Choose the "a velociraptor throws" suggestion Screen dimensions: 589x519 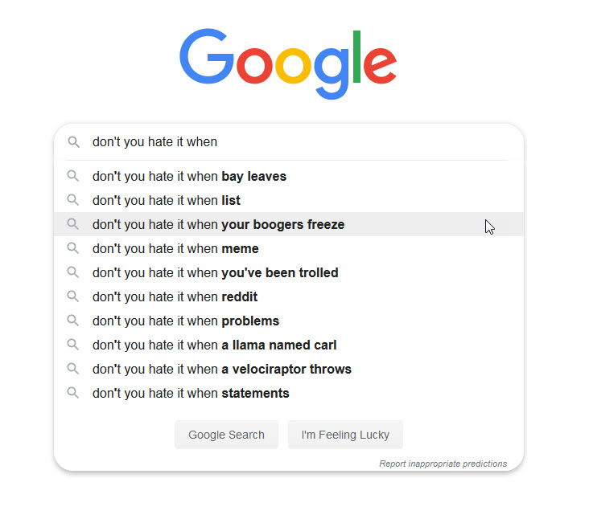tap(221, 369)
